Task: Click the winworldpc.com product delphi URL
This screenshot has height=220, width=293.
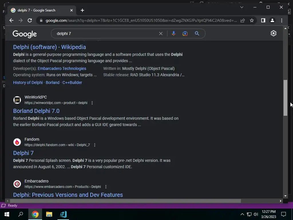Action: click(56, 103)
